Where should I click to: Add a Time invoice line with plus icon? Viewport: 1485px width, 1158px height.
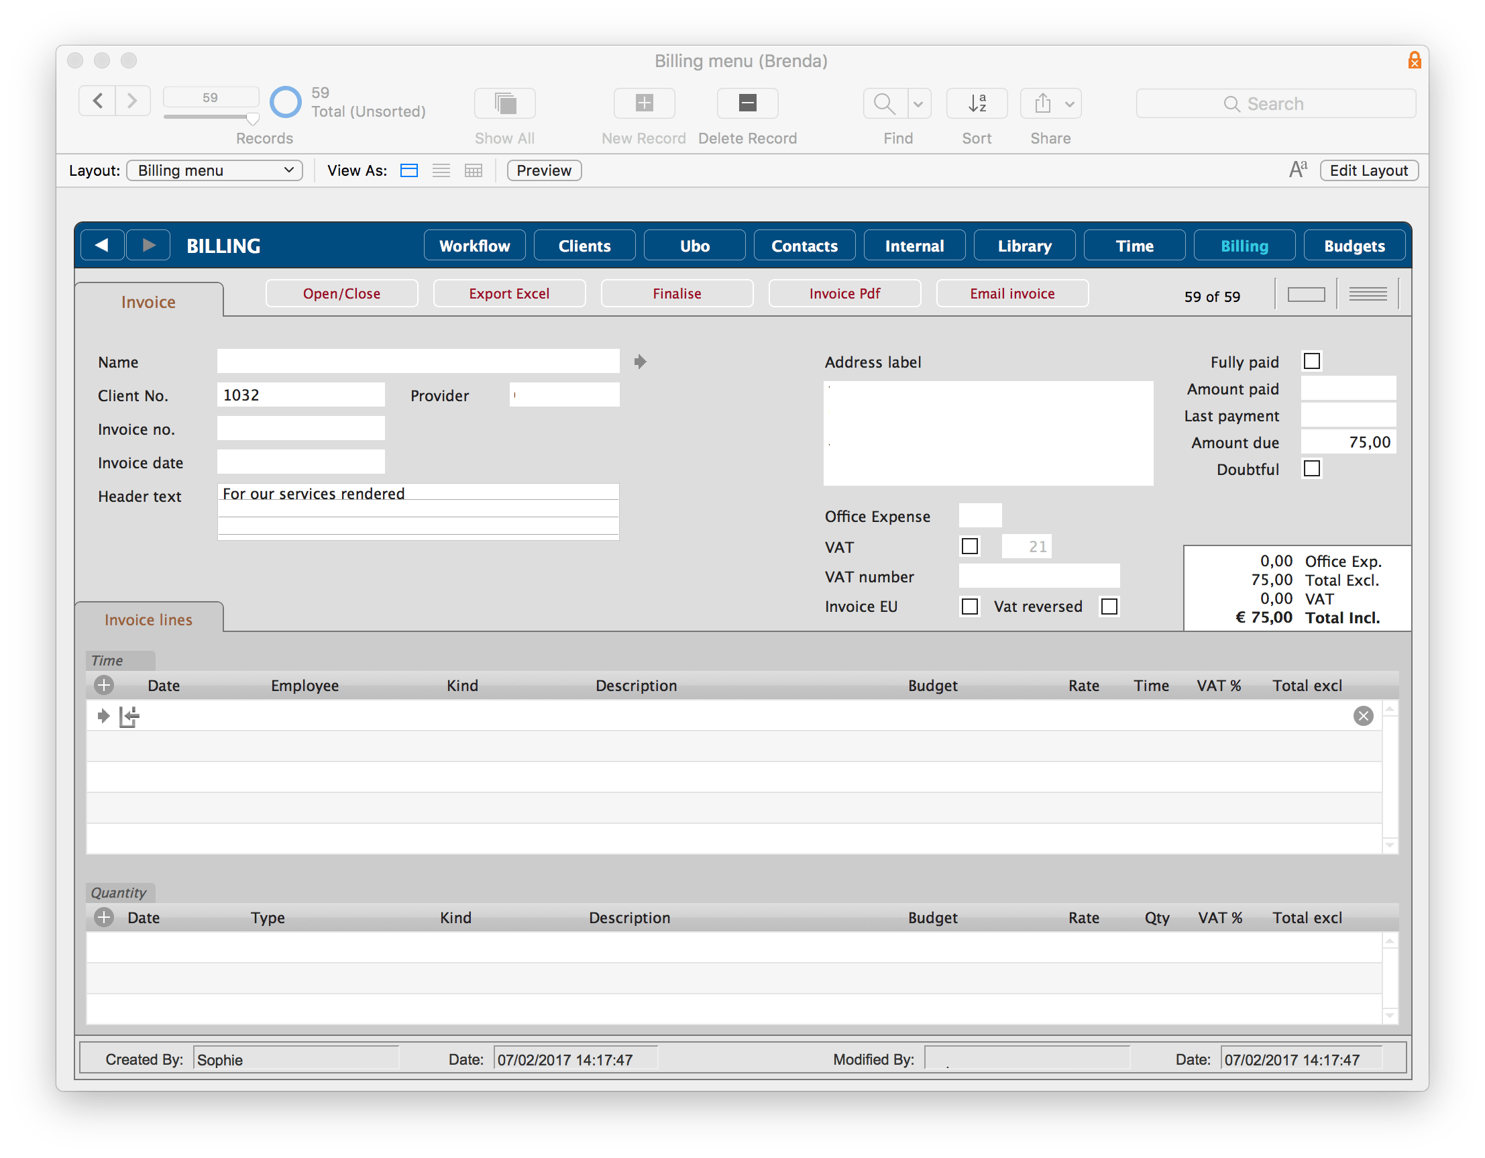click(x=104, y=685)
